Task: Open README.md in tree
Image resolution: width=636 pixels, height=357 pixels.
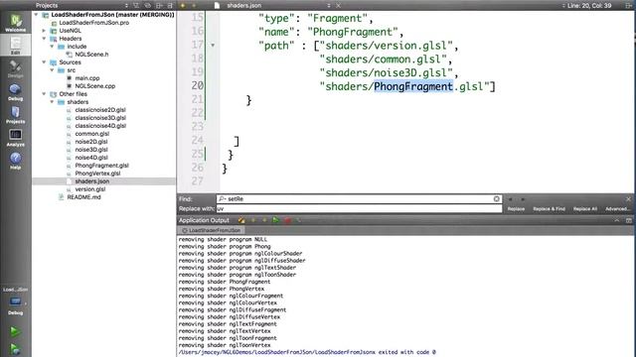Action: click(x=83, y=197)
